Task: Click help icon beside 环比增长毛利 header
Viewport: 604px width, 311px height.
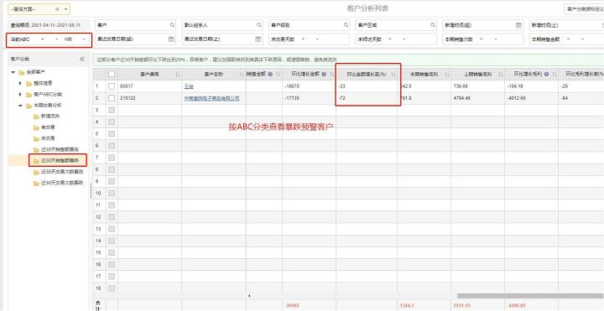Action: (547, 74)
